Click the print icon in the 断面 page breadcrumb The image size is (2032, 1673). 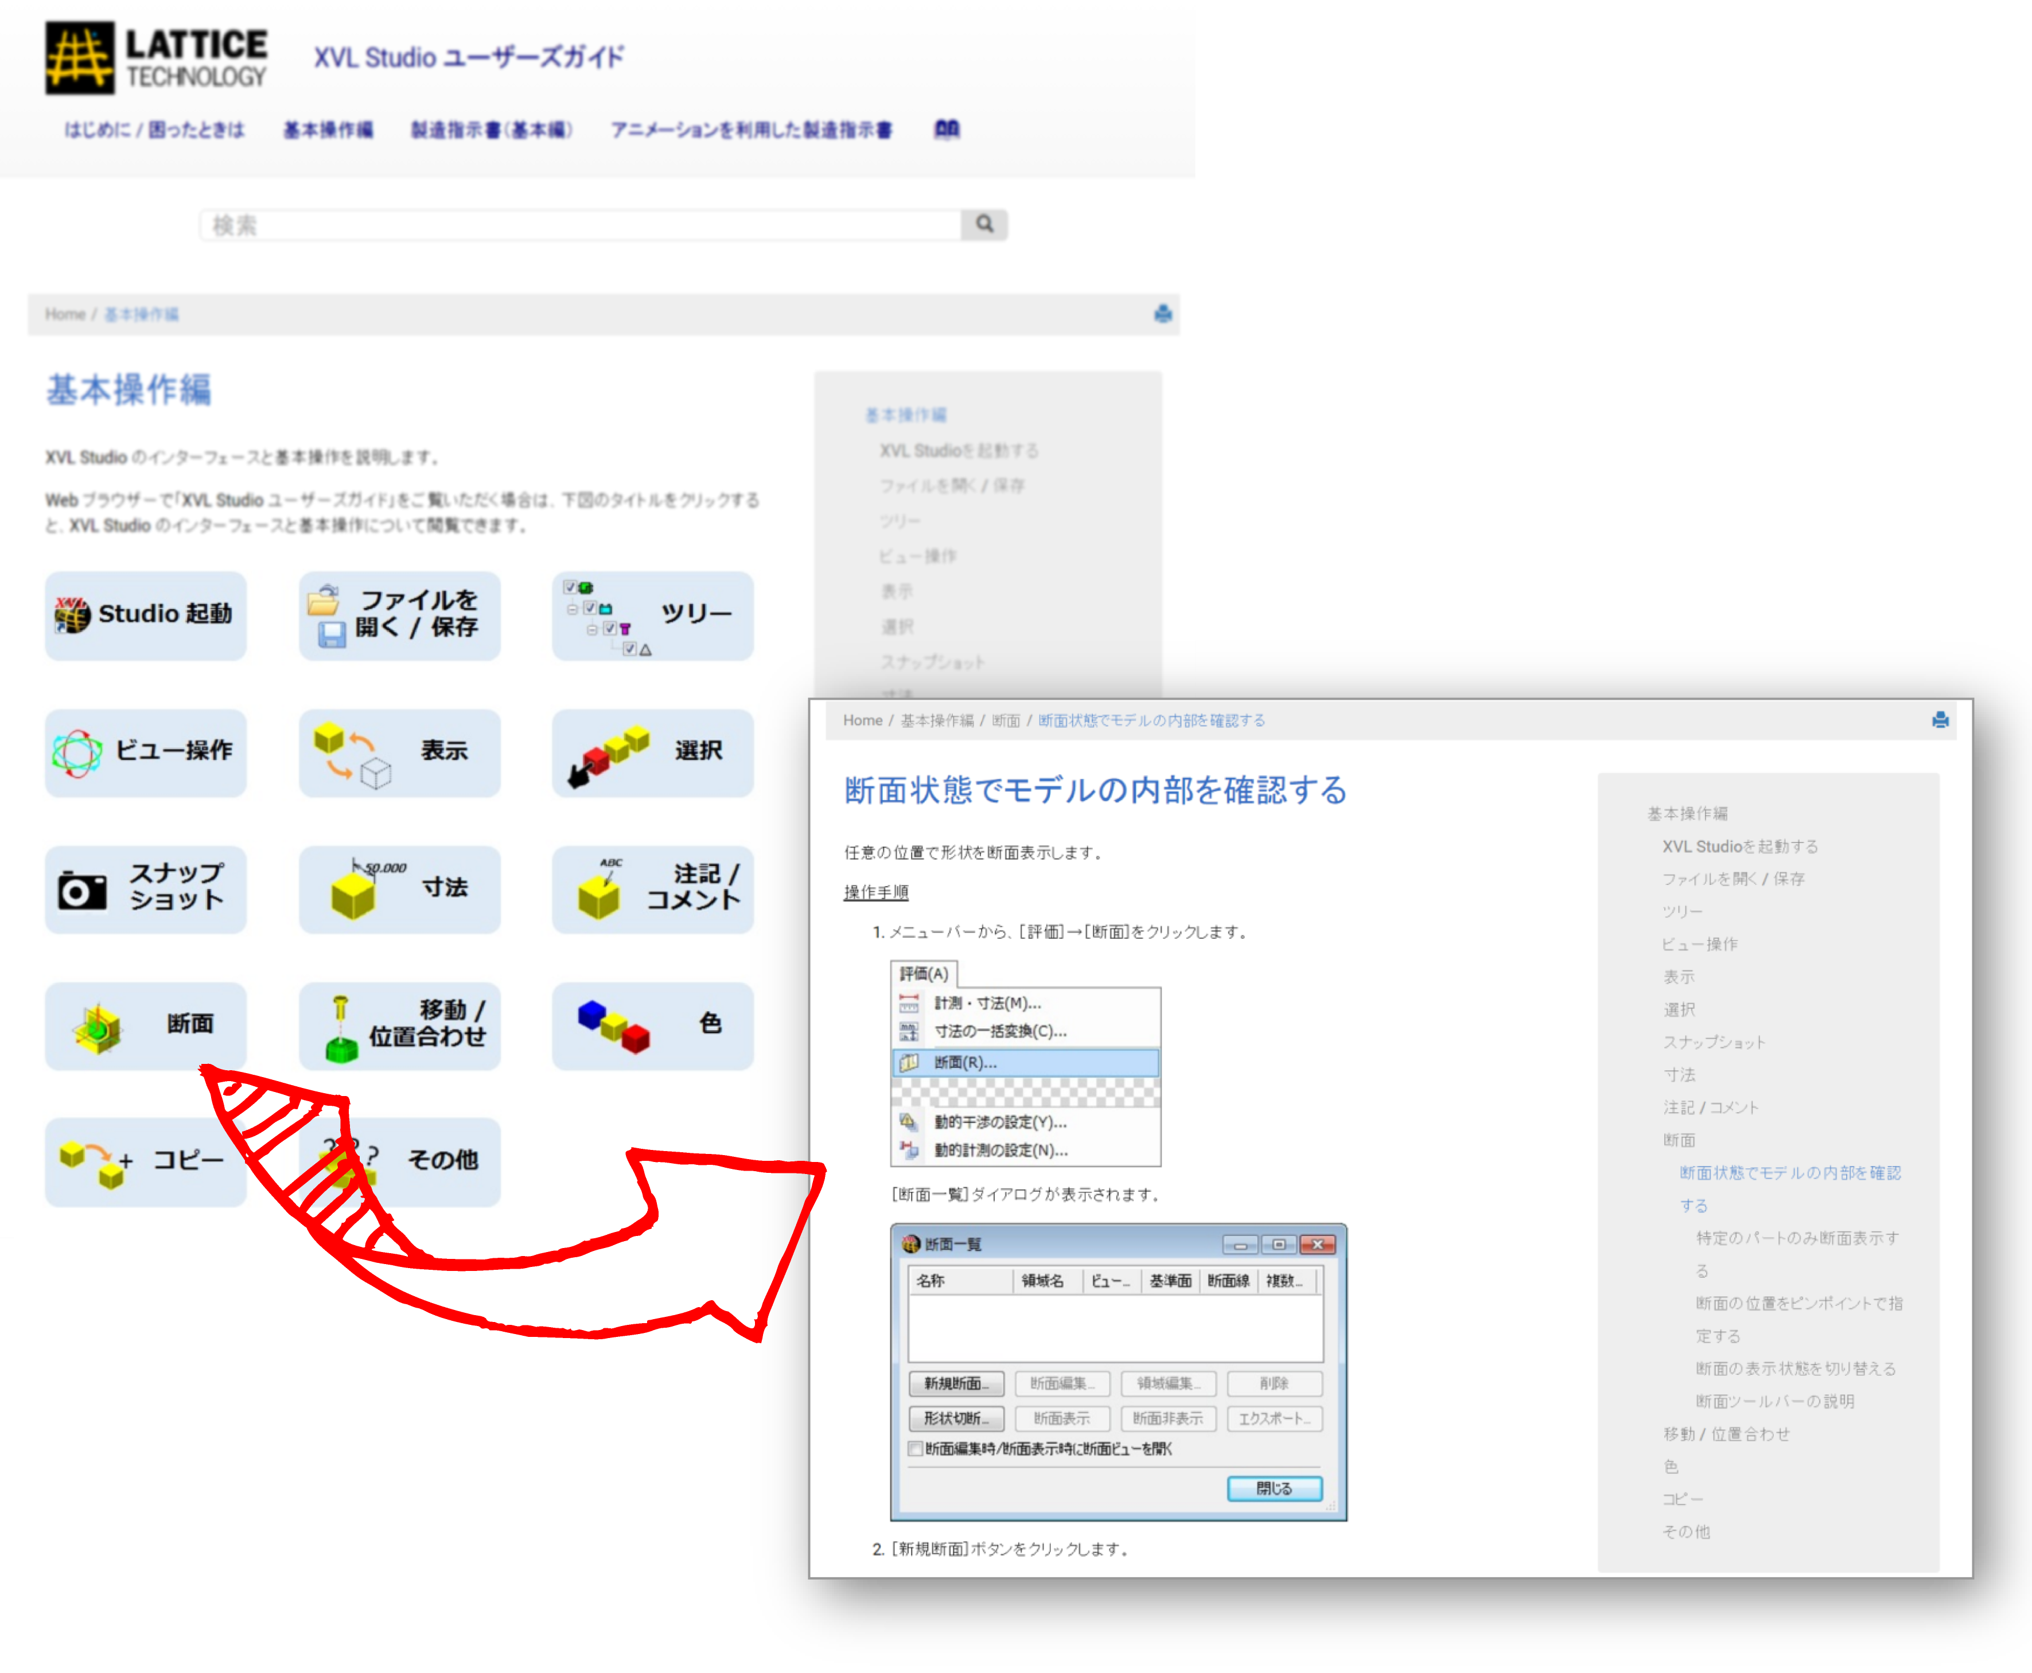(x=1940, y=720)
